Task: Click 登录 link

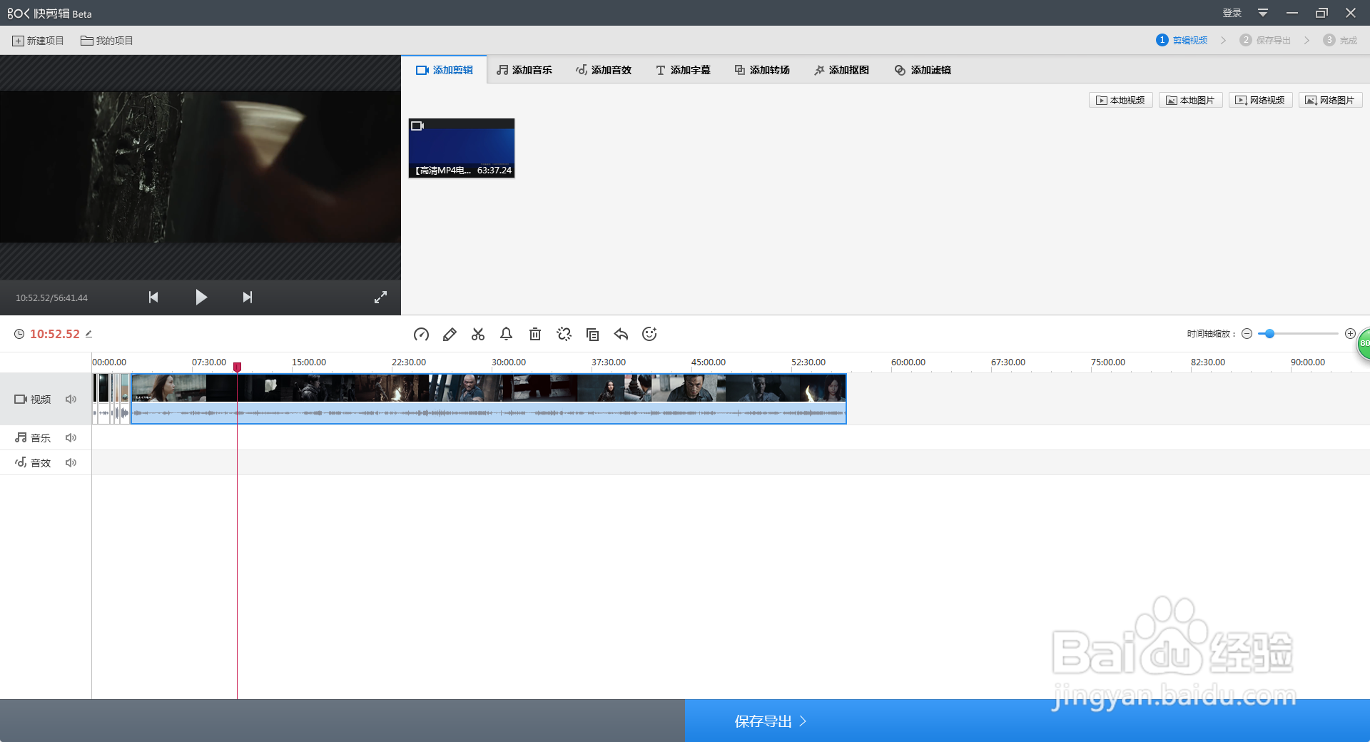Action: [1232, 13]
